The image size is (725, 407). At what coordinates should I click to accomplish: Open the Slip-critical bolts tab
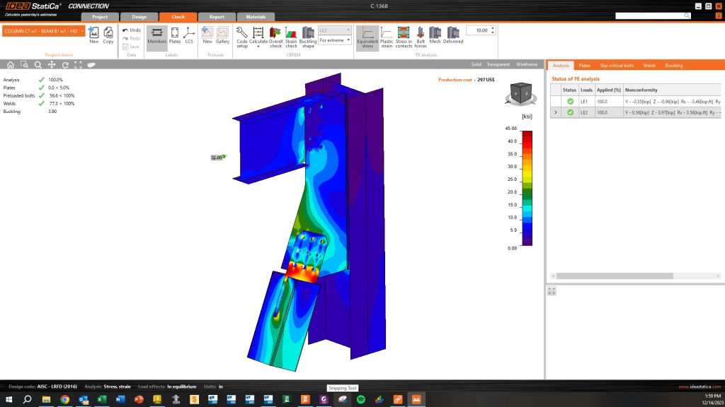pyautogui.click(x=617, y=66)
